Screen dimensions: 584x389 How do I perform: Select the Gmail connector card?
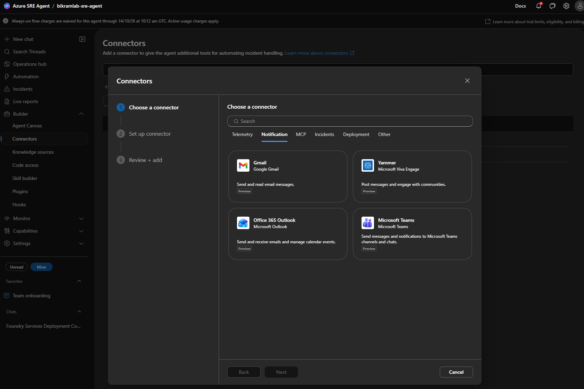[x=288, y=177]
